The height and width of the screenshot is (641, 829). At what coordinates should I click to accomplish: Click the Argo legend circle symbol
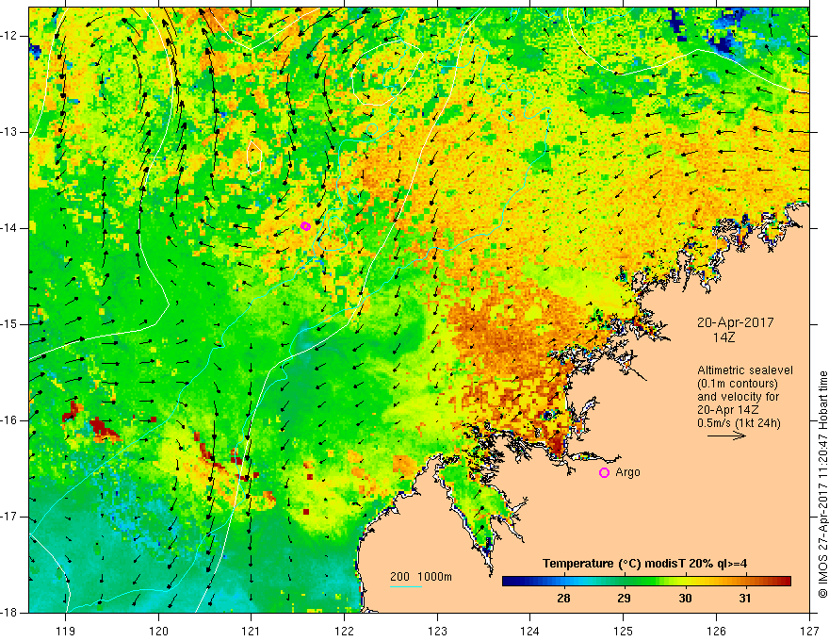pyautogui.click(x=604, y=473)
